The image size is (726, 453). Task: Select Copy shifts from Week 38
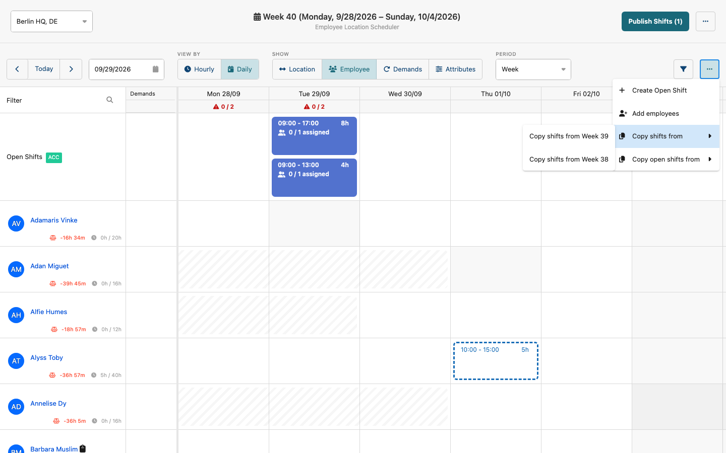(x=569, y=159)
